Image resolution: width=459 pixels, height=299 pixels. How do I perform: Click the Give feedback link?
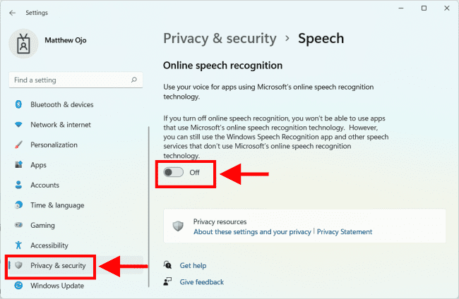[x=201, y=282]
